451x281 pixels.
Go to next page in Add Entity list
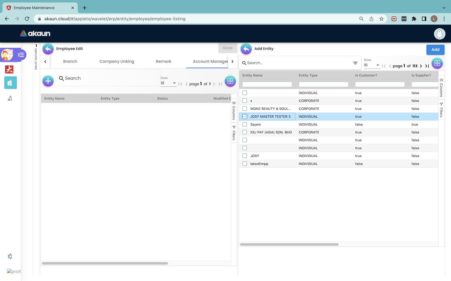pyautogui.click(x=421, y=66)
